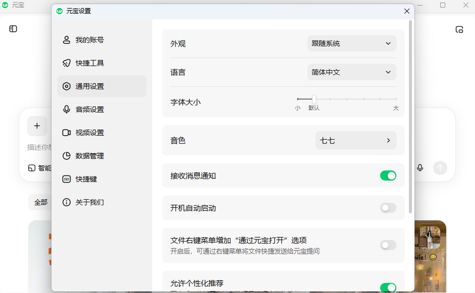This screenshot has height=293, width=475.
Task: Open 数据管理 settings section
Action: [102, 156]
